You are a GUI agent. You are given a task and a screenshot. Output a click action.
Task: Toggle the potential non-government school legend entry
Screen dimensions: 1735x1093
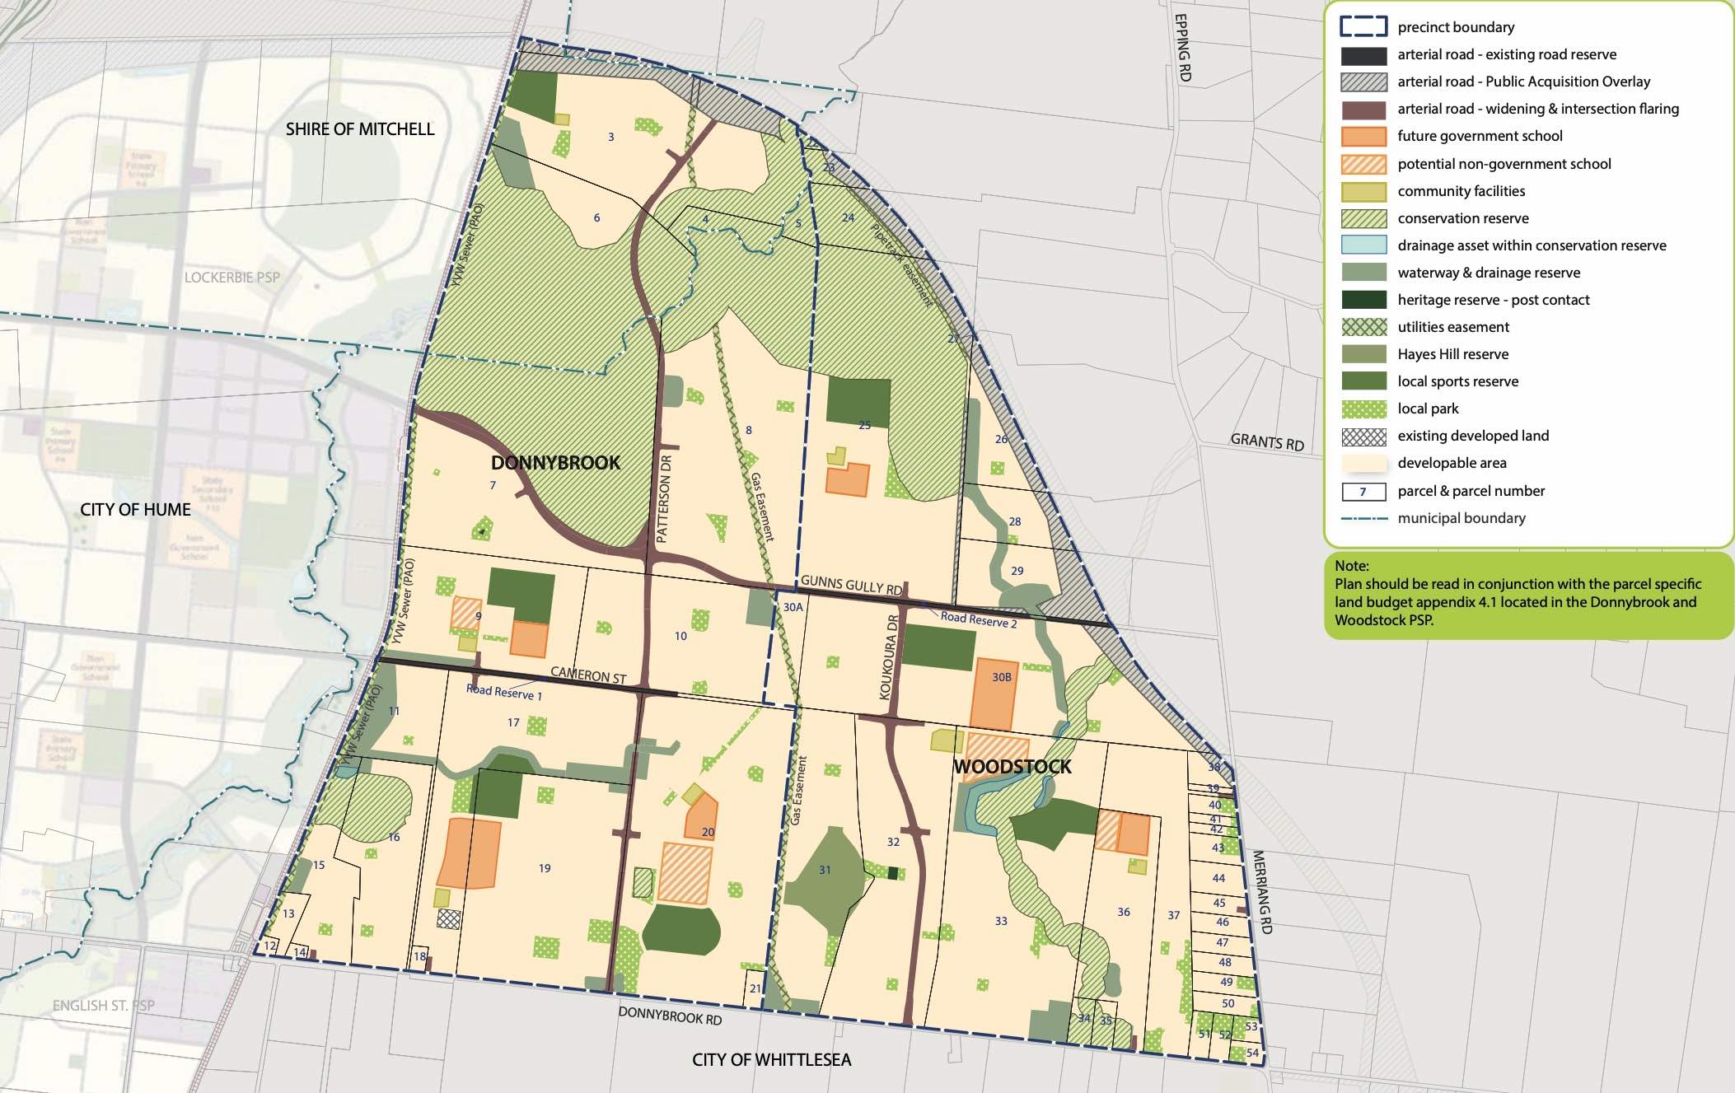(x=1363, y=163)
